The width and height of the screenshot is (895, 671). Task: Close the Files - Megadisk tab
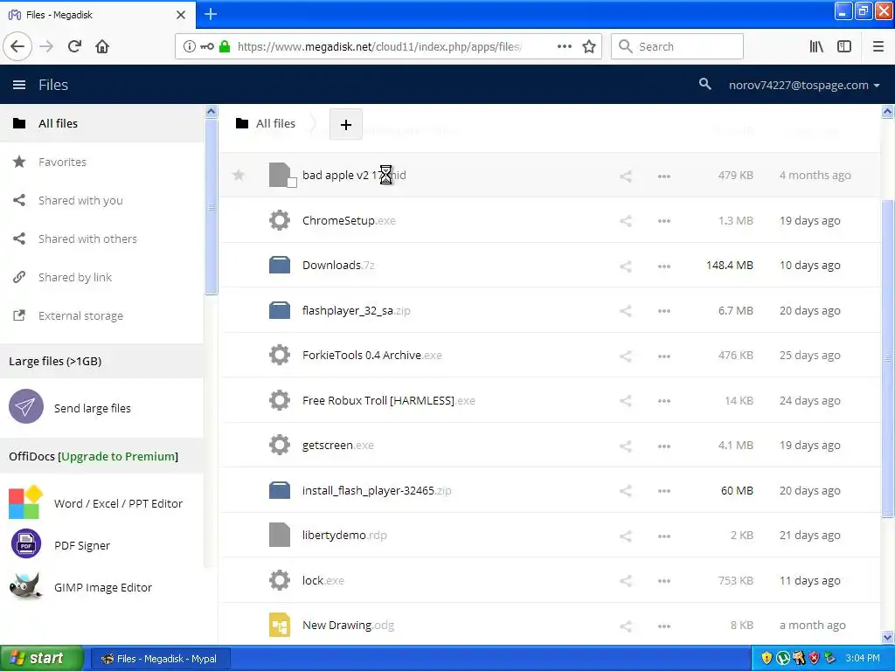click(181, 15)
